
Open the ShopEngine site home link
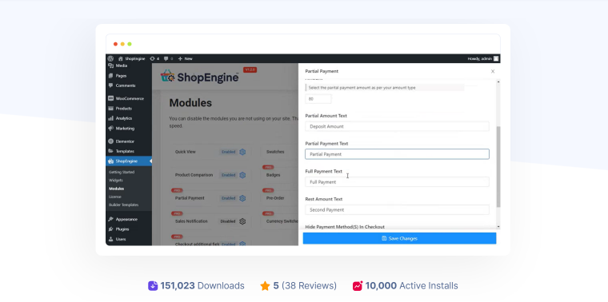coord(132,58)
